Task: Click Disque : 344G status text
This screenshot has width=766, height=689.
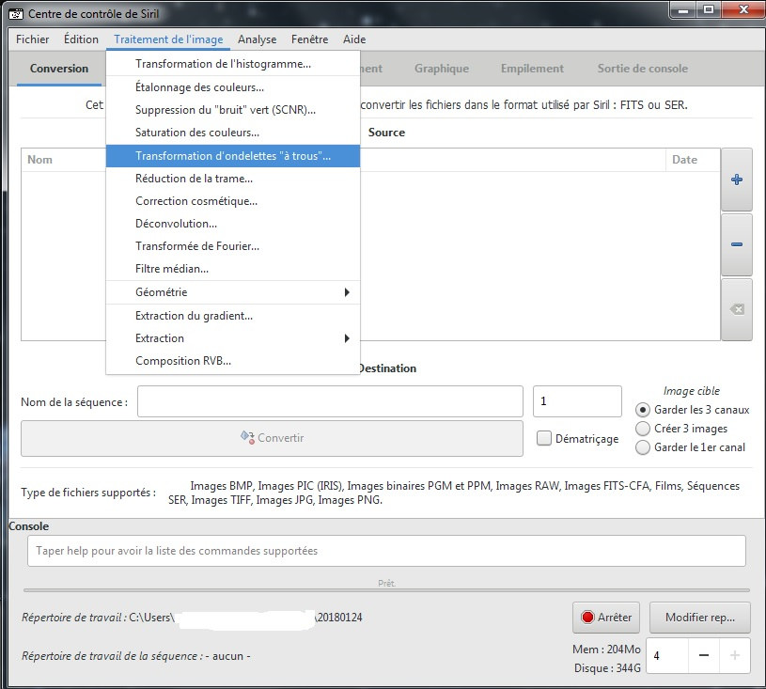Action: 607,668
